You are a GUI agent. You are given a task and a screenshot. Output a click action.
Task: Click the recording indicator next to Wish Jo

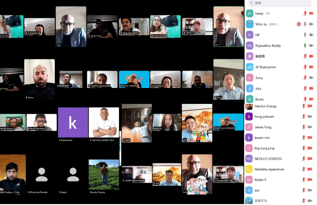pos(299,24)
